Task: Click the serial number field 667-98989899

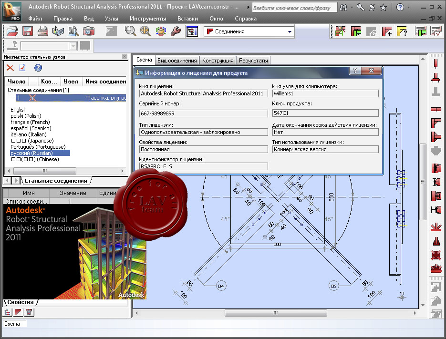Action: pos(203,113)
